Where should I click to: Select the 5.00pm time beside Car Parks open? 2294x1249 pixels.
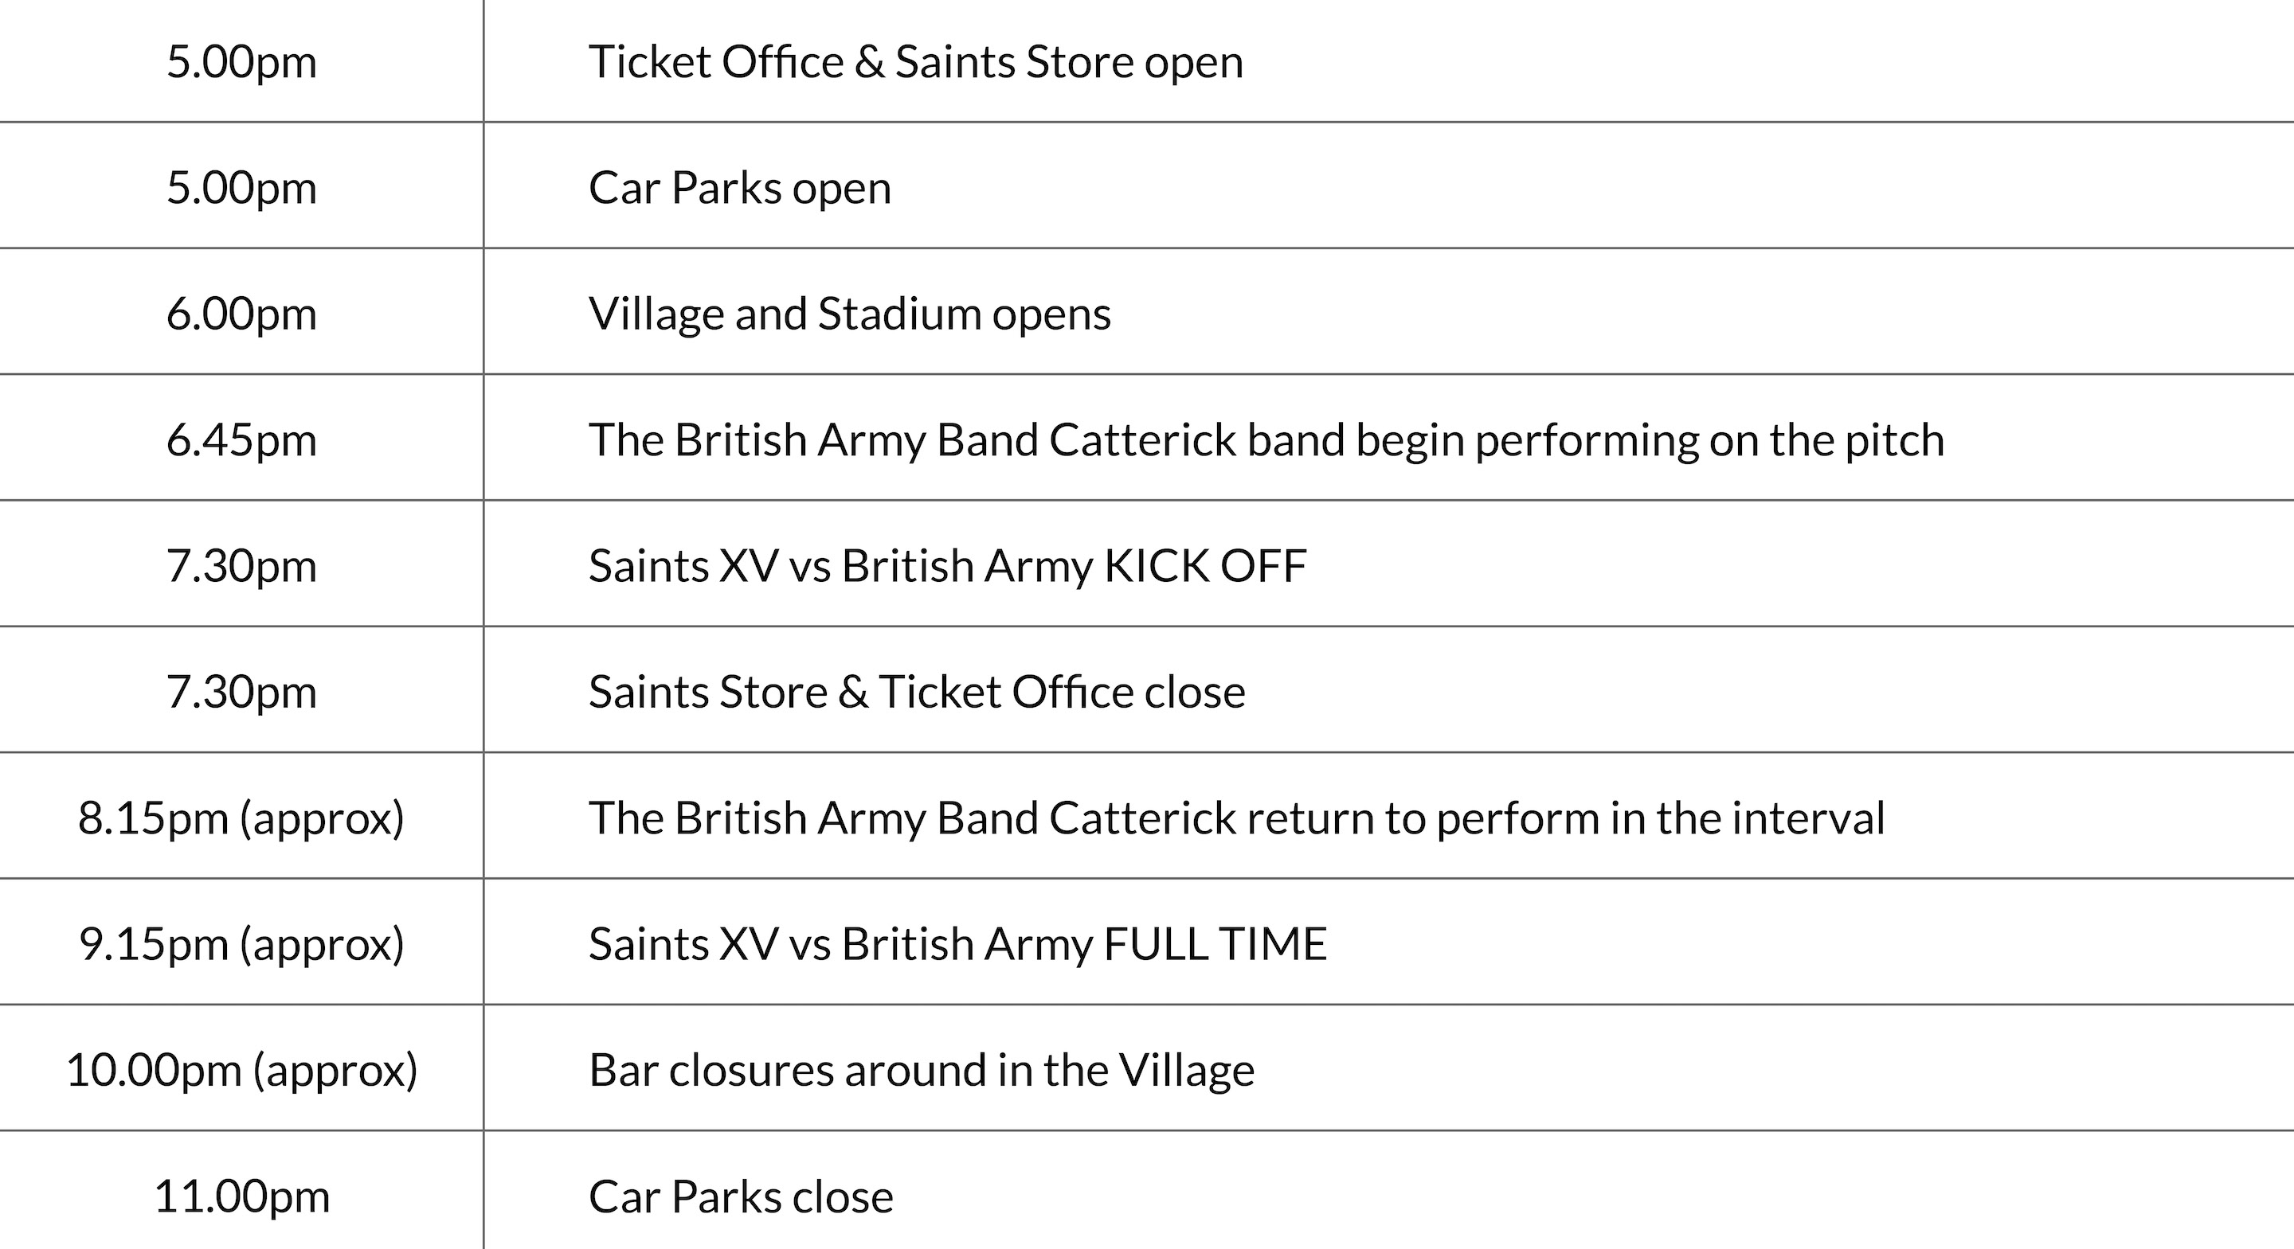(x=241, y=188)
